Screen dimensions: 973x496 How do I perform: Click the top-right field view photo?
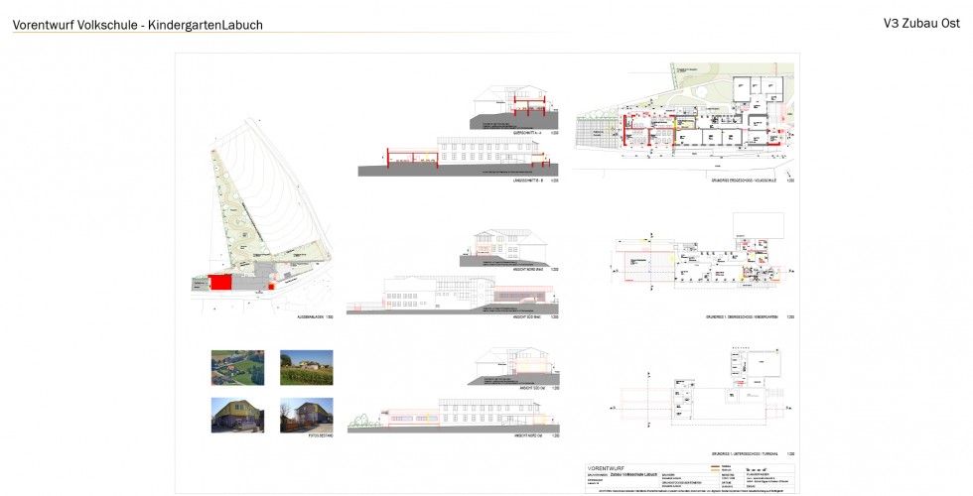(x=306, y=367)
